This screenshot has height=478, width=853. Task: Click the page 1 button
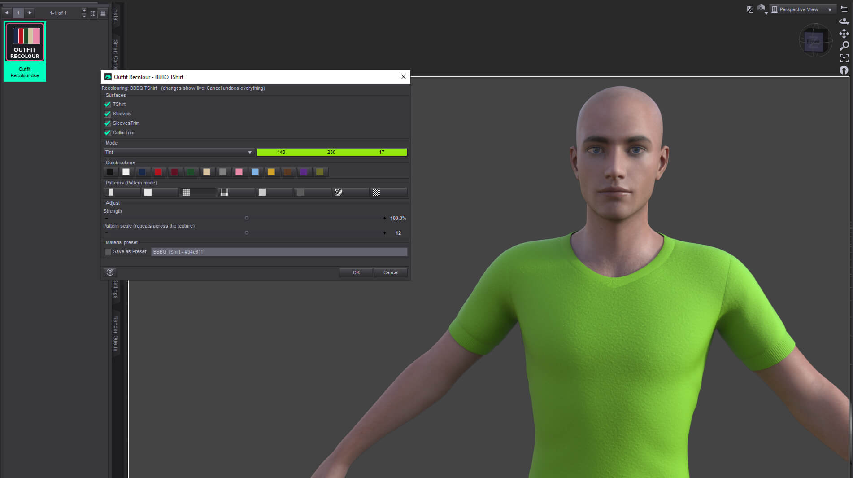click(x=18, y=13)
